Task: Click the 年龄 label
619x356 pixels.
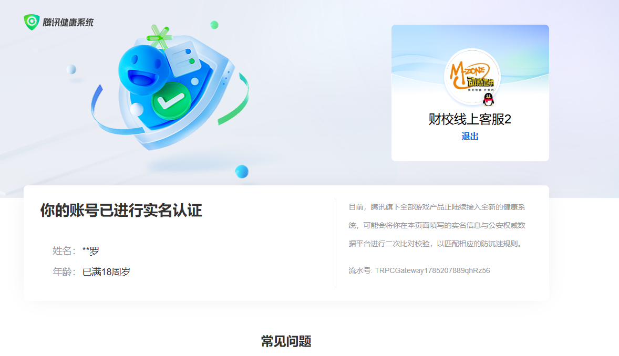Action: (64, 271)
